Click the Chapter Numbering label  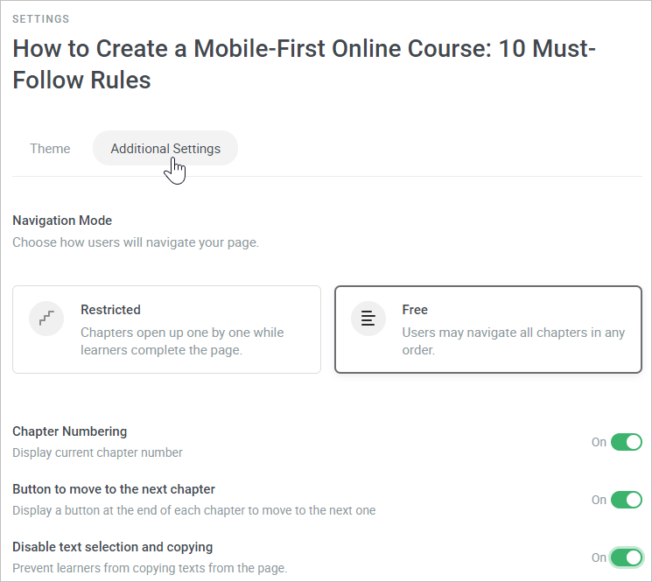(70, 431)
